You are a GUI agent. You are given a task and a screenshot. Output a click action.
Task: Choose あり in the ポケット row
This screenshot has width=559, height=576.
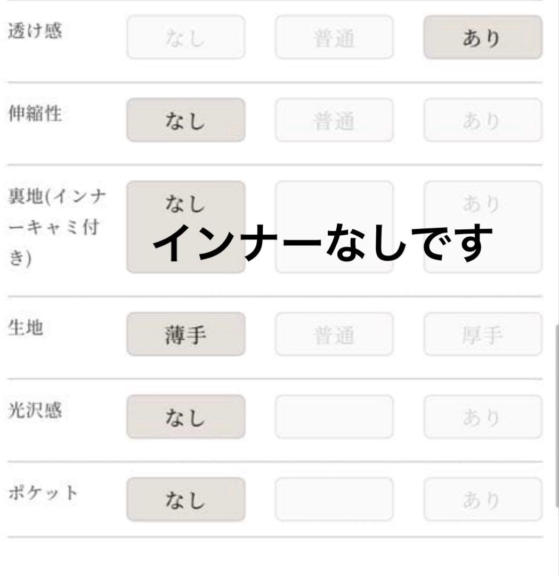483,500
